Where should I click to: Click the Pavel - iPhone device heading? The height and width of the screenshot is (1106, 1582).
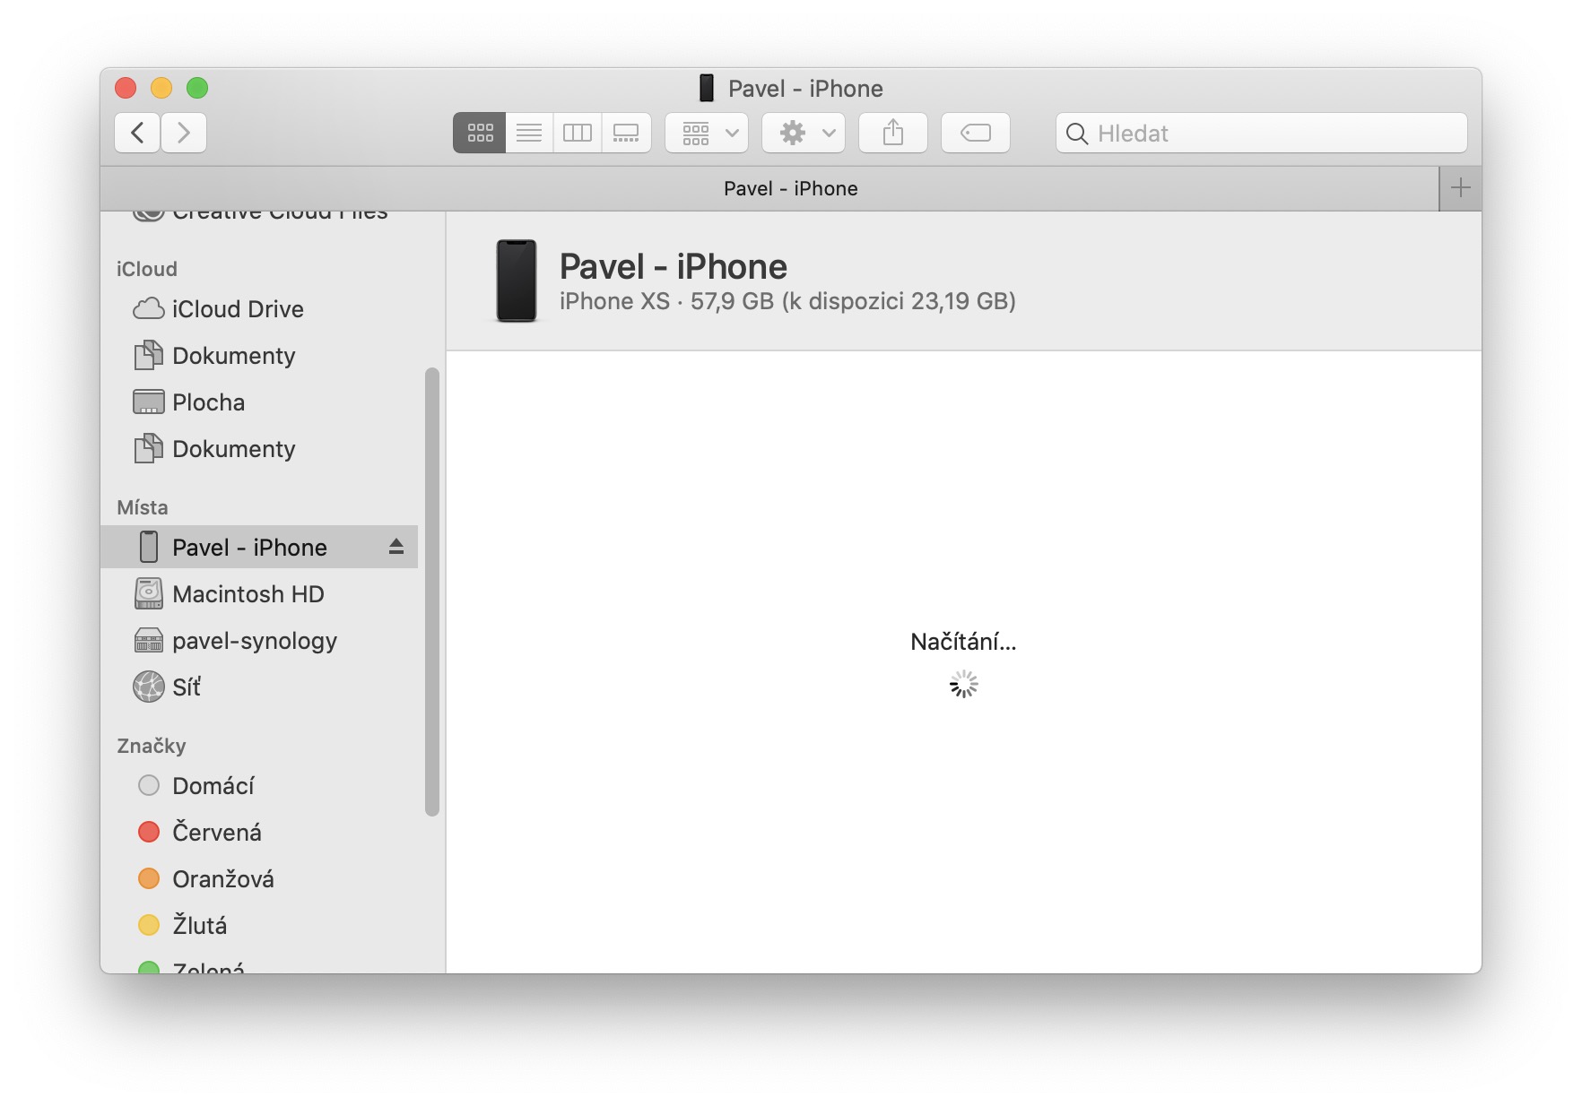click(674, 266)
